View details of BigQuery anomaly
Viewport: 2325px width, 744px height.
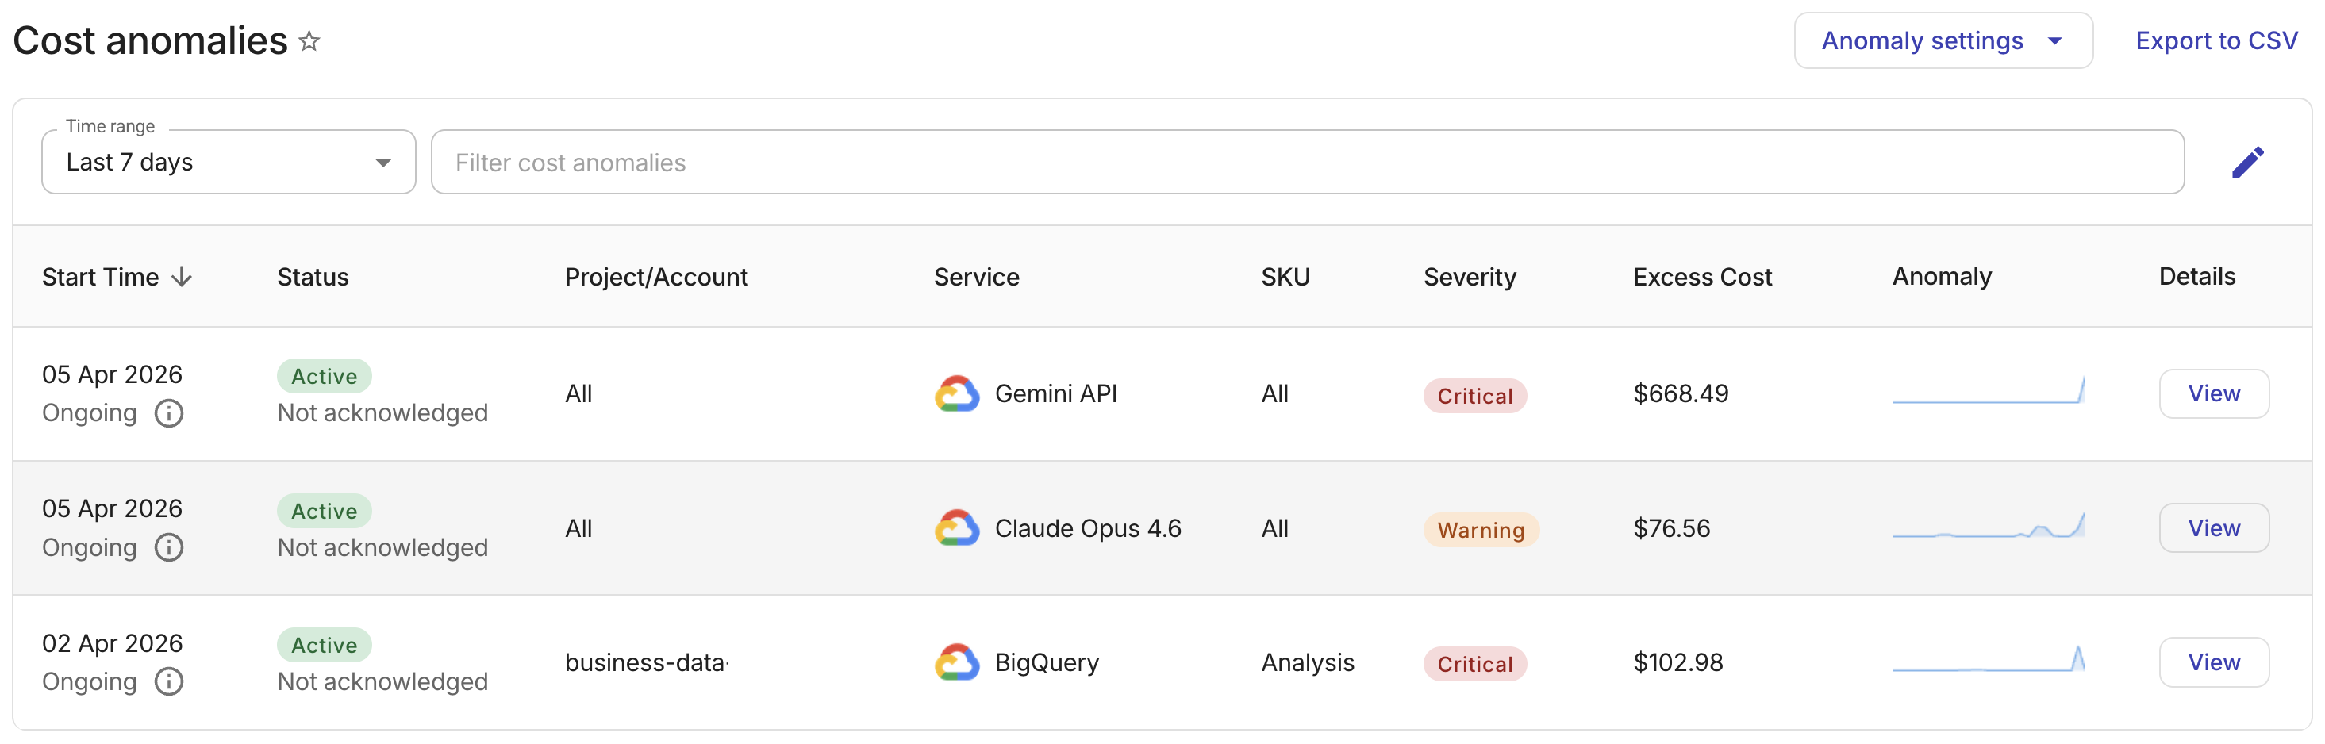pos(2213,663)
